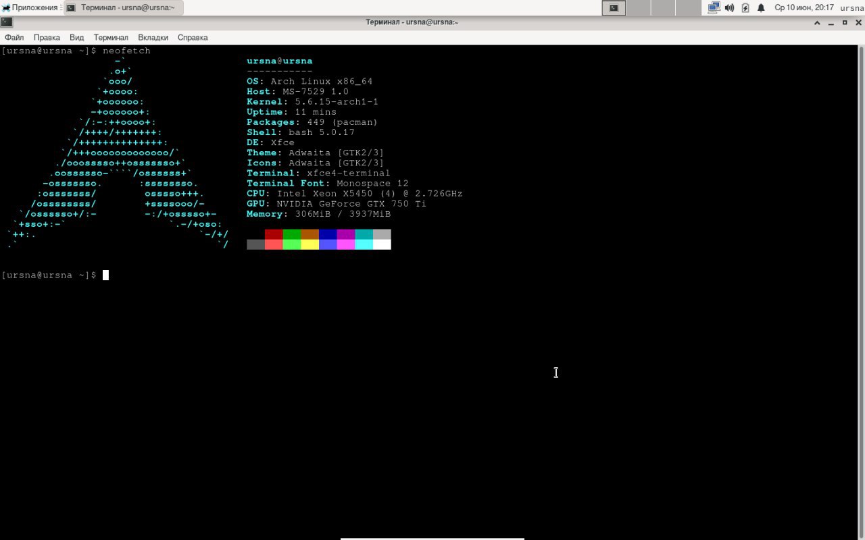Open the Вид menu
Image resolution: width=865 pixels, height=540 pixels.
click(x=77, y=38)
